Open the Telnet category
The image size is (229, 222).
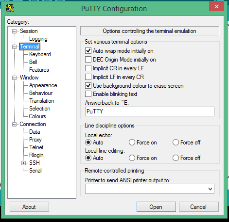pos(36,147)
